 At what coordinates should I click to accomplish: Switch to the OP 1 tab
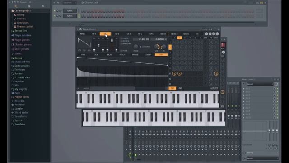pyautogui.click(x=94, y=34)
